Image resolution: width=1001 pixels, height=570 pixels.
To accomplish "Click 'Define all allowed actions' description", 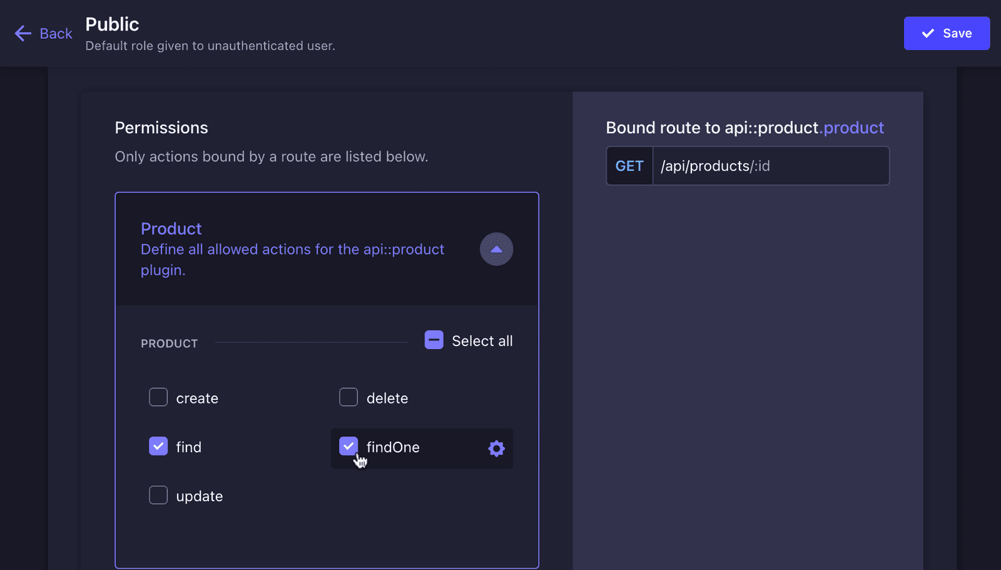I will [x=292, y=260].
